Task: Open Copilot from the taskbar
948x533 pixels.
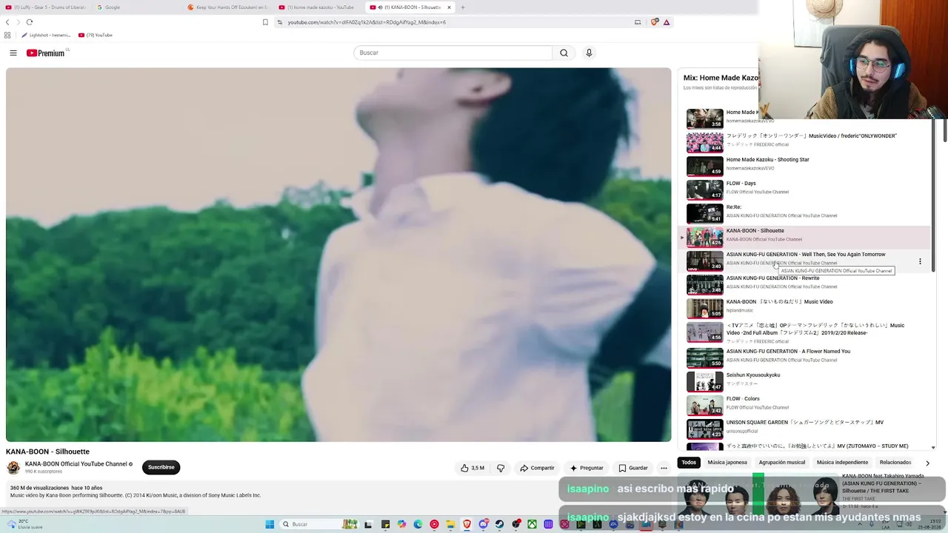Action: point(401,524)
